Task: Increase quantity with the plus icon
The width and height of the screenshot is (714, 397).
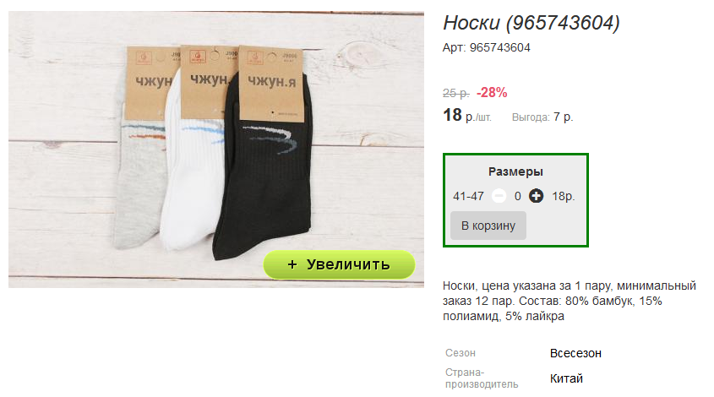Action: click(536, 196)
